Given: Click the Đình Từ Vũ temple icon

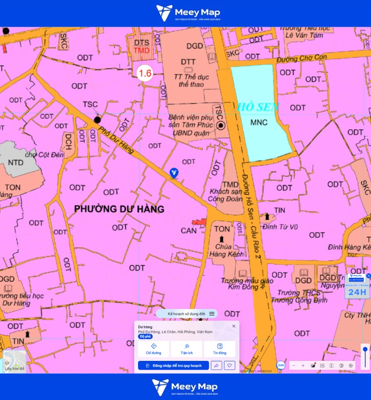Looking at the screenshot, I should [267, 217].
